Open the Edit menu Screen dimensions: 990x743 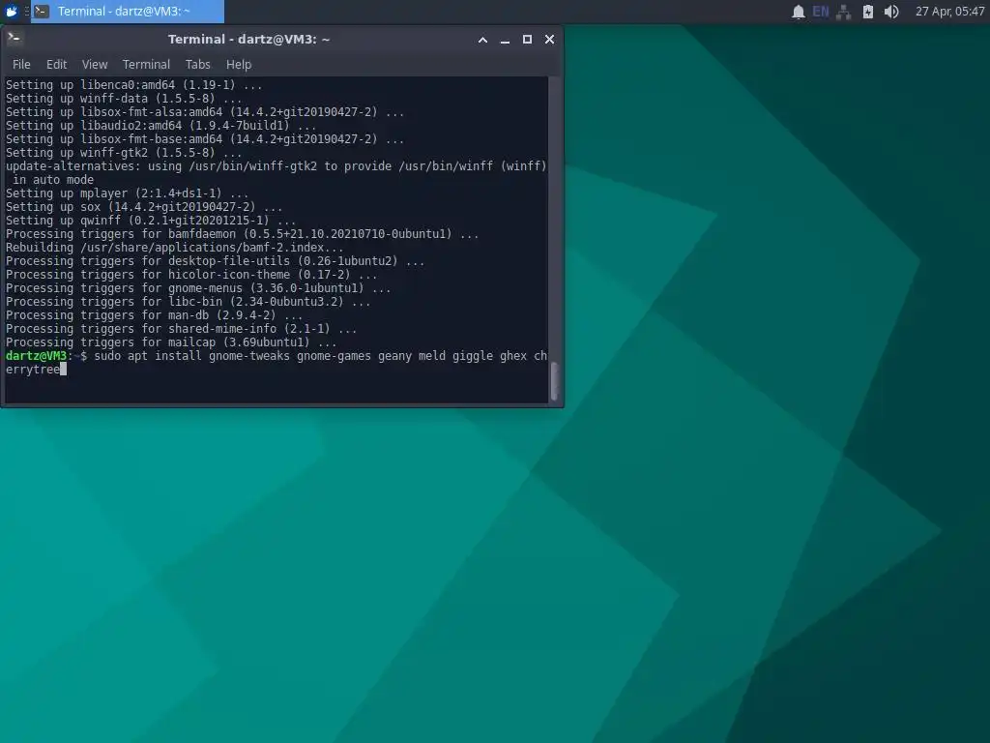[56, 65]
